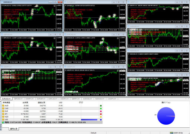Click the expert advisor smiley on USDJPY chart
Screen dimensions: 190x134
(x=118, y=71)
